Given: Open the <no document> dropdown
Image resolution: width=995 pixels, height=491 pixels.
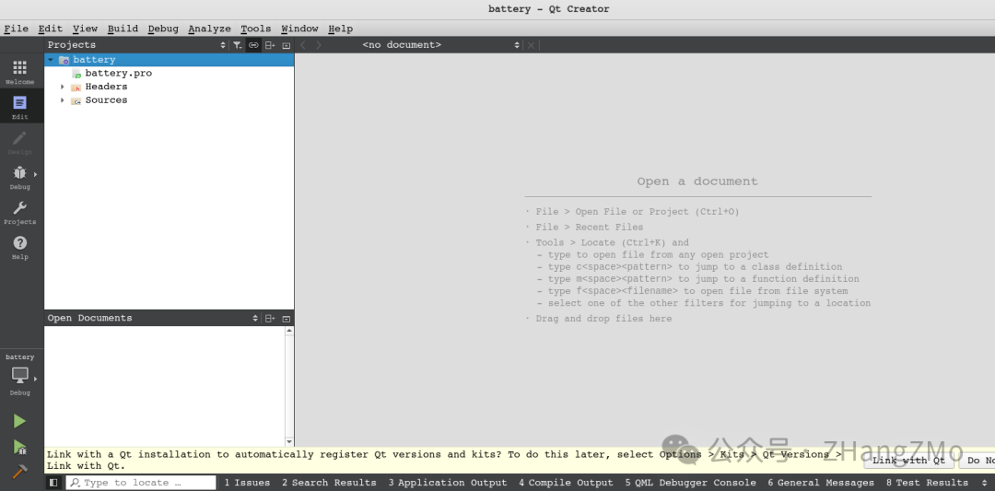Looking at the screenshot, I should click(440, 45).
